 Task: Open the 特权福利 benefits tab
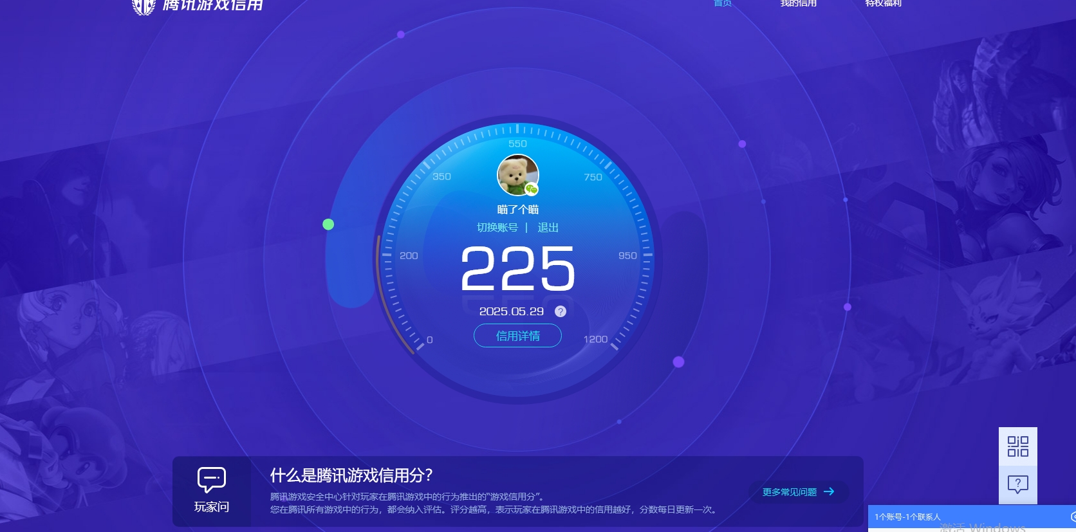pyautogui.click(x=883, y=3)
